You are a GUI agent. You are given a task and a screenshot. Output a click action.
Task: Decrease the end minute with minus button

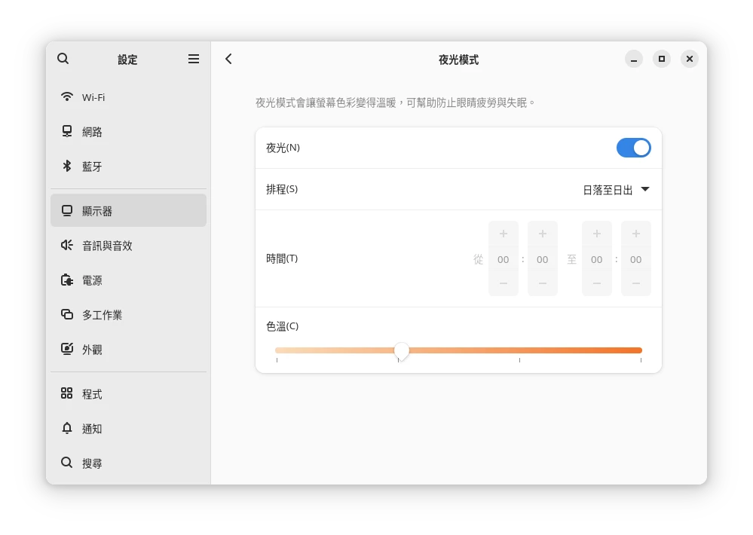coord(636,283)
